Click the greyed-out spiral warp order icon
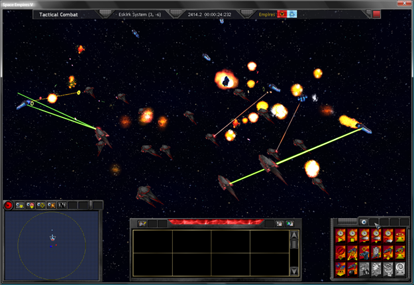The width and height of the screenshot is (414, 285). coord(399,269)
